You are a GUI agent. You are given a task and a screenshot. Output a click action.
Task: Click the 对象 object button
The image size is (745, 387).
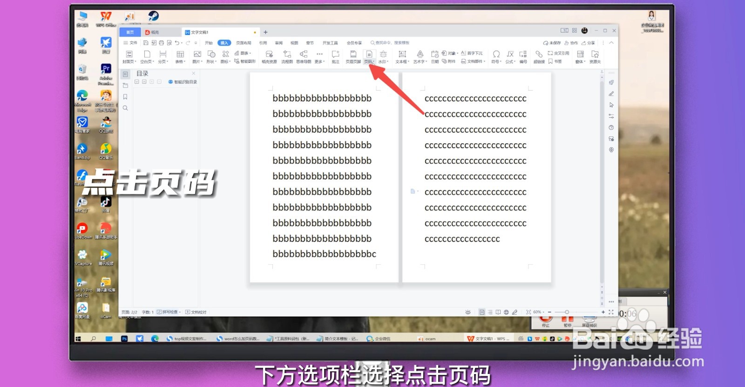[450, 53]
